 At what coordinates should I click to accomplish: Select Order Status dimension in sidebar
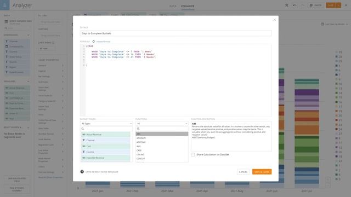[x=17, y=57]
